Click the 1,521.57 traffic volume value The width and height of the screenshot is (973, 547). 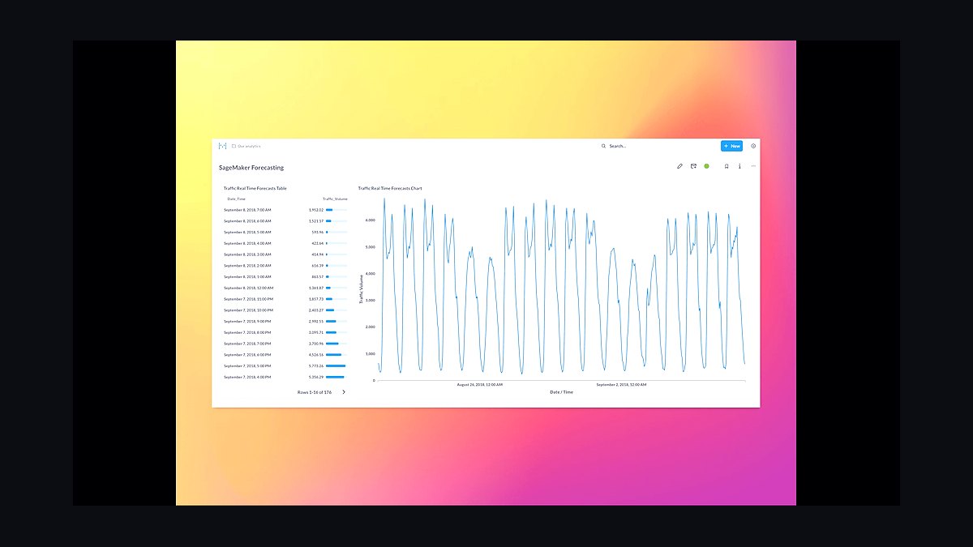coord(315,221)
